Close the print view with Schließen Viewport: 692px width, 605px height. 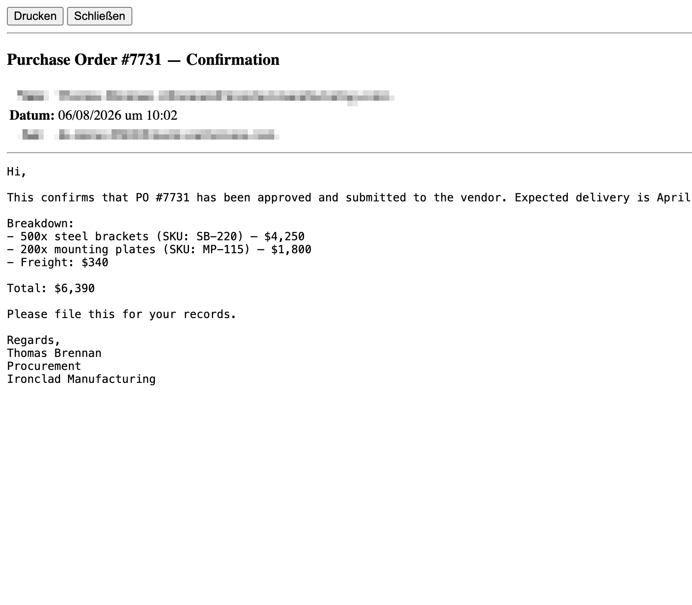coord(99,16)
